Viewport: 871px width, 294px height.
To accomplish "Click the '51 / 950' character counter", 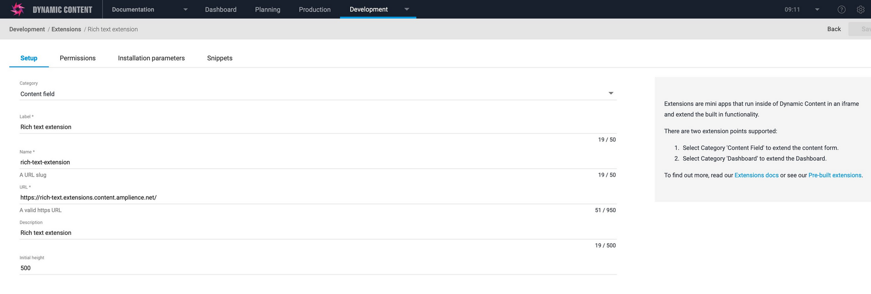I will [605, 210].
